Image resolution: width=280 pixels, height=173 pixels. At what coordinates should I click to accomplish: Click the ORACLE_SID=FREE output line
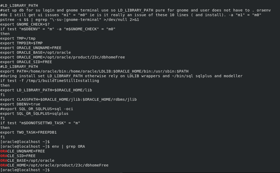tap(18, 156)
